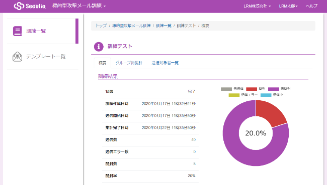Open the ヘルプ link in header

(311, 6)
